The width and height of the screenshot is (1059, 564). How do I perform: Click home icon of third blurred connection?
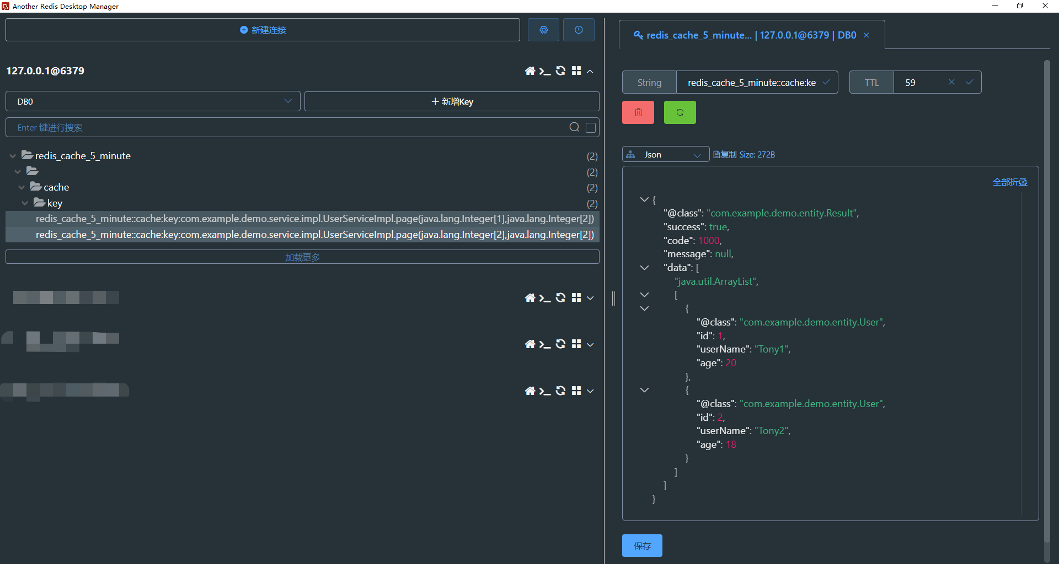point(530,391)
